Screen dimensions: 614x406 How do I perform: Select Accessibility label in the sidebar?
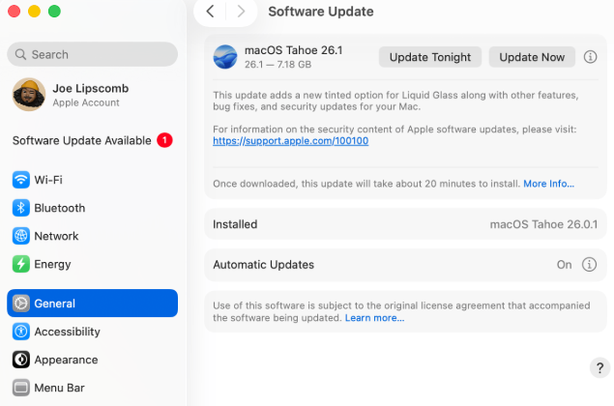[x=68, y=332]
